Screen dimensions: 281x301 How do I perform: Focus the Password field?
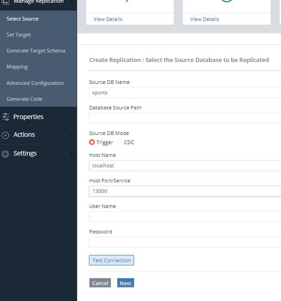[185, 242]
